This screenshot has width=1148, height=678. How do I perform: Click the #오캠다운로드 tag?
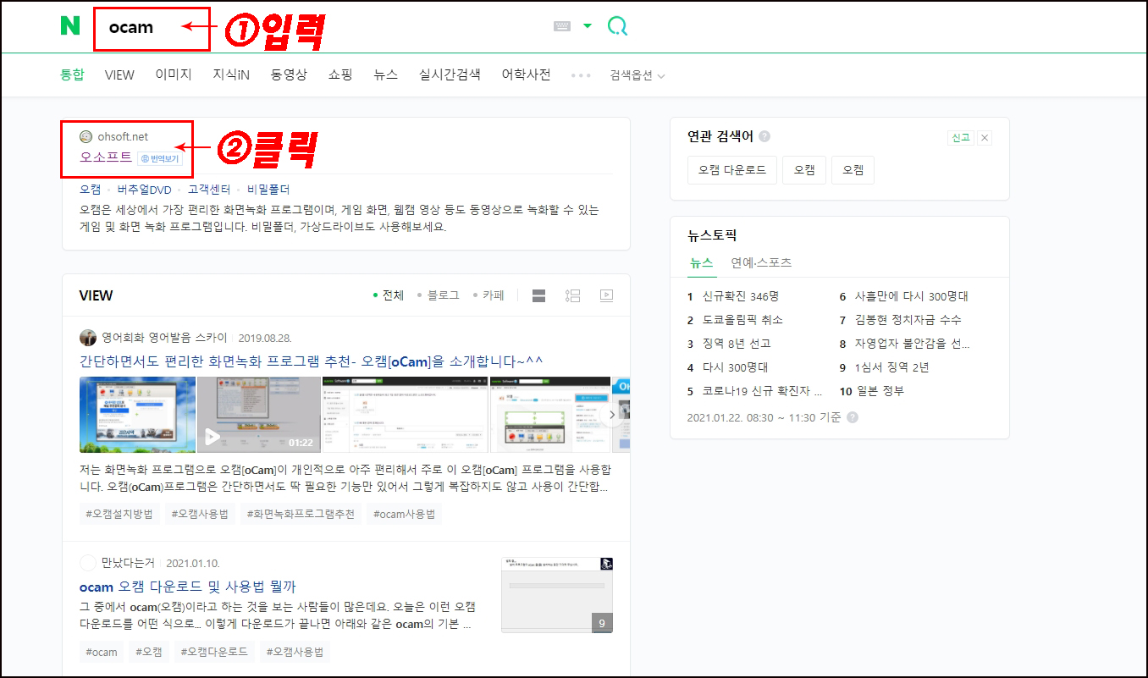(x=214, y=652)
